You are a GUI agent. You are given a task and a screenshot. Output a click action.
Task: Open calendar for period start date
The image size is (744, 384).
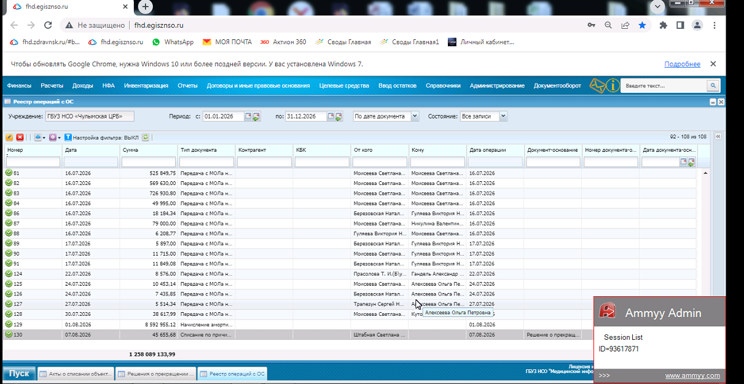point(248,116)
